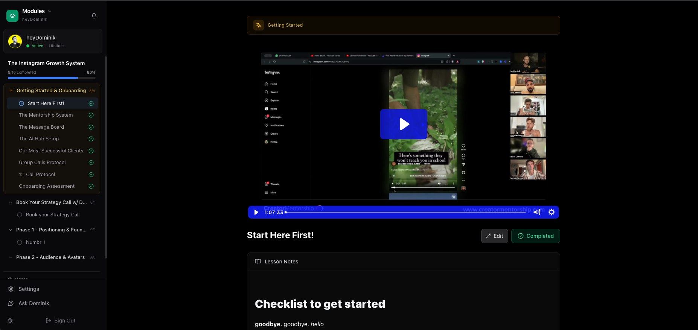Mark Book your Strategy Call as complete

tap(20, 215)
